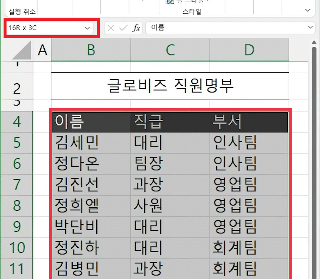Click 인사팀 in the 정다온 row
The height and width of the screenshot is (279, 320).
(x=249, y=164)
